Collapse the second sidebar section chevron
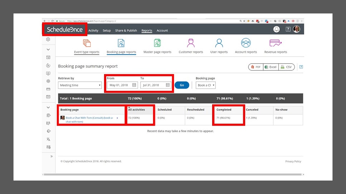This screenshot has height=194, width=346. pos(48,108)
